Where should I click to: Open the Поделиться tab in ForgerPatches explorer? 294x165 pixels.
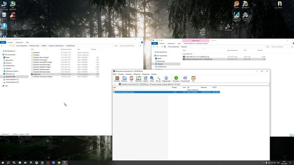[19, 43]
